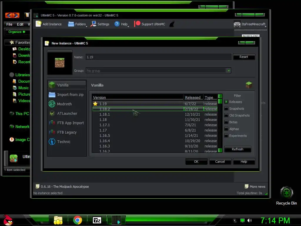Click More news link
Image resolution: width=301 pixels, height=226 pixels.
point(255,186)
